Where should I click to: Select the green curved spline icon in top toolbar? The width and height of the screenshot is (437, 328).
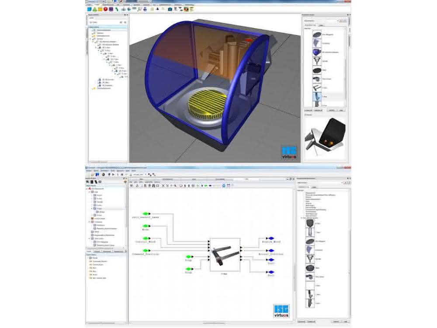point(117,9)
